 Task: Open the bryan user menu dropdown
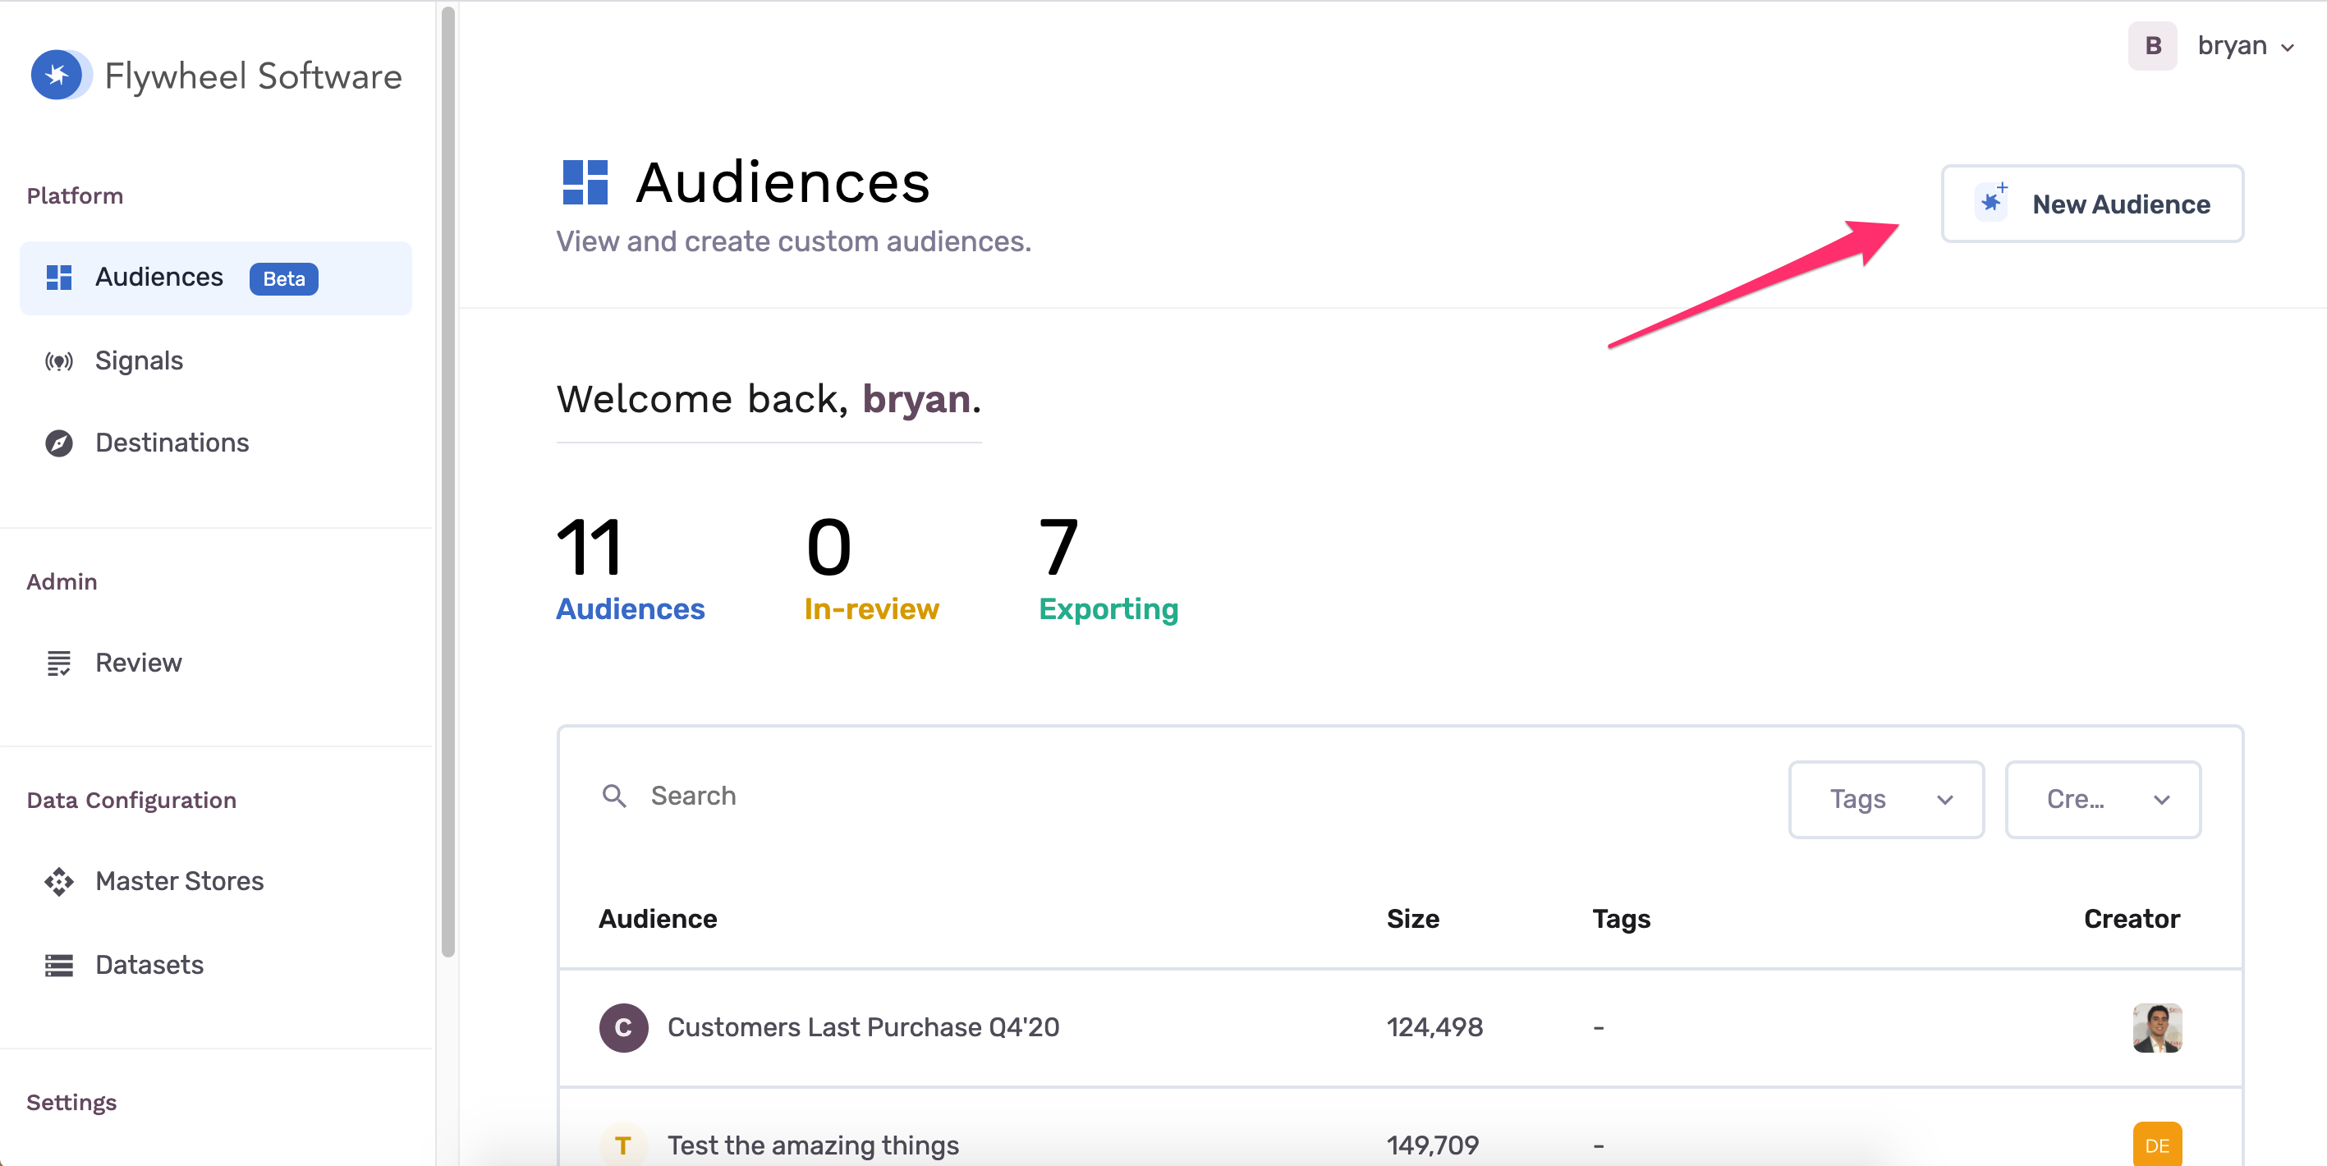[x=2247, y=45]
